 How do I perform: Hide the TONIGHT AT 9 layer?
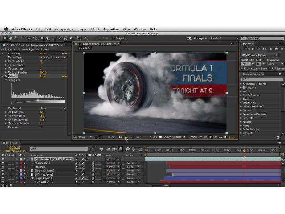click(x=3, y=182)
